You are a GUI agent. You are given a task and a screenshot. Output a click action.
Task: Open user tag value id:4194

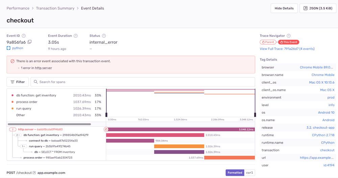click(329, 165)
